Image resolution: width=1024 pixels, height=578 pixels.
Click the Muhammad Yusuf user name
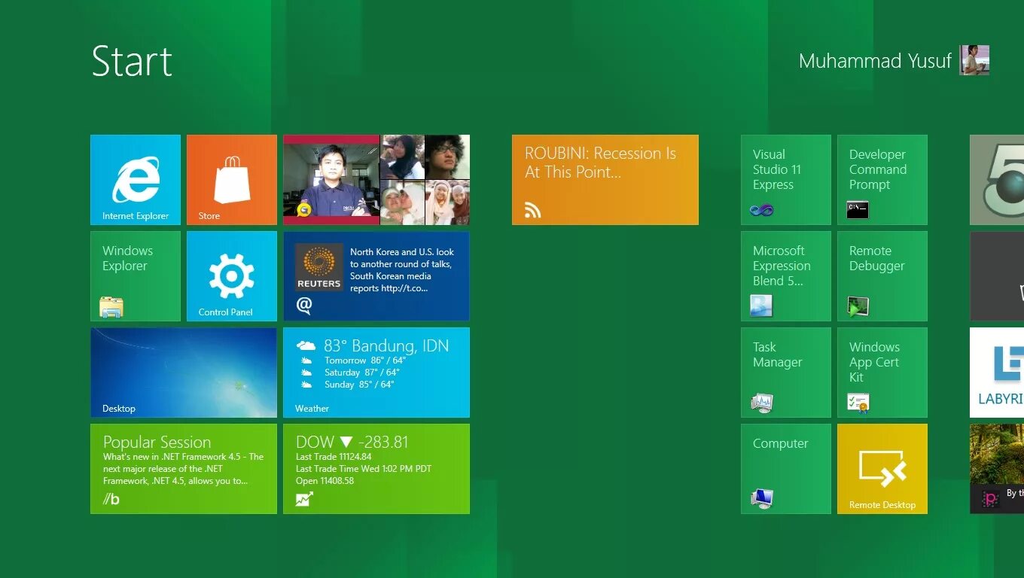click(x=875, y=61)
